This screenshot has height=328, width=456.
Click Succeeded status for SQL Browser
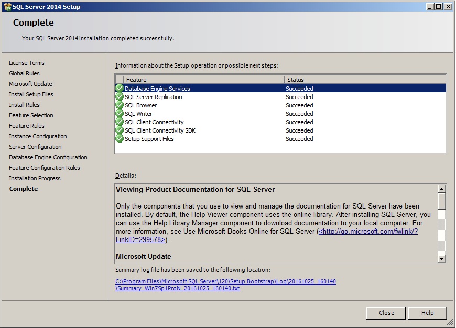pos(299,105)
